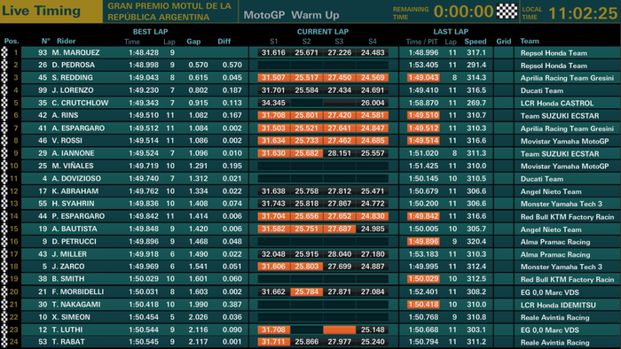Image resolution: width=621 pixels, height=349 pixels.
Task: Select rider F. MORBIDELLI
Action: pyautogui.click(x=78, y=291)
